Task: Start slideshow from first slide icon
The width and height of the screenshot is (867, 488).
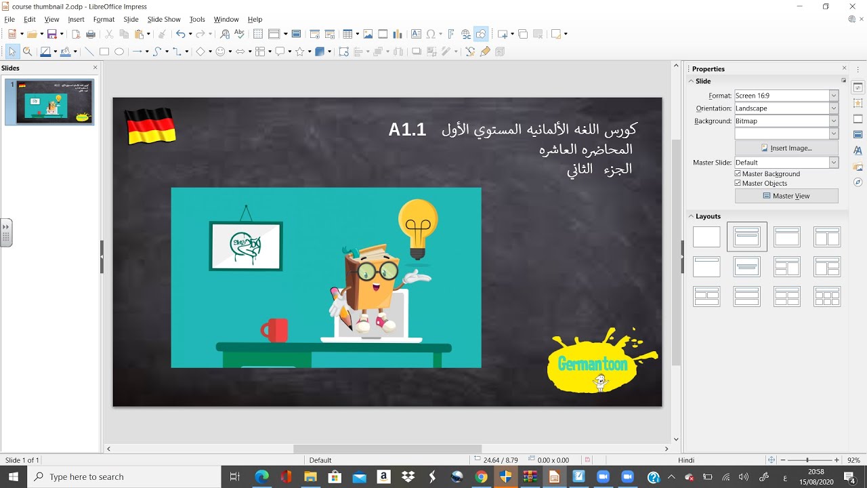Action: (x=314, y=34)
